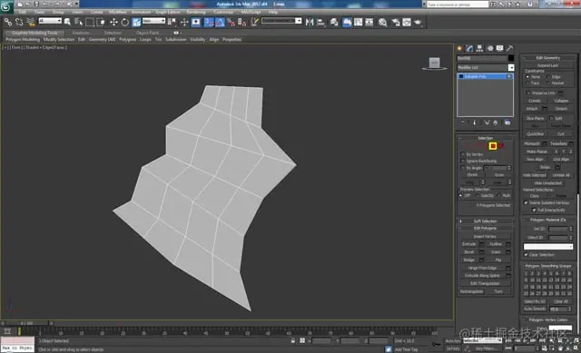Click the object color swatch
This screenshot has width=581, height=353.
[511, 58]
